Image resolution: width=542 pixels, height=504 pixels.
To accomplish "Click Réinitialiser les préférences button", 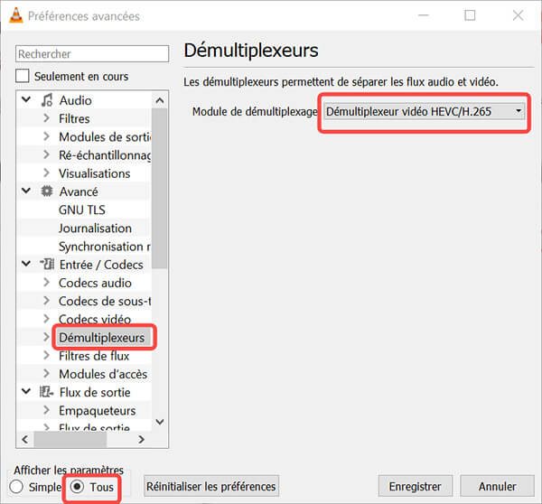I will [211, 486].
